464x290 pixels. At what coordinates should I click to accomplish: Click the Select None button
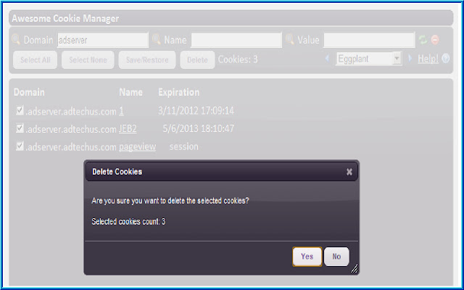coord(88,59)
